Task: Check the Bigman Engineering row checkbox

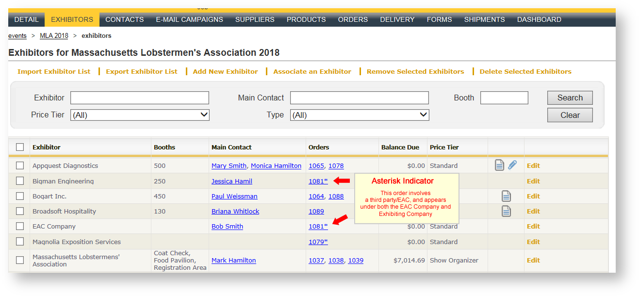Action: point(20,181)
